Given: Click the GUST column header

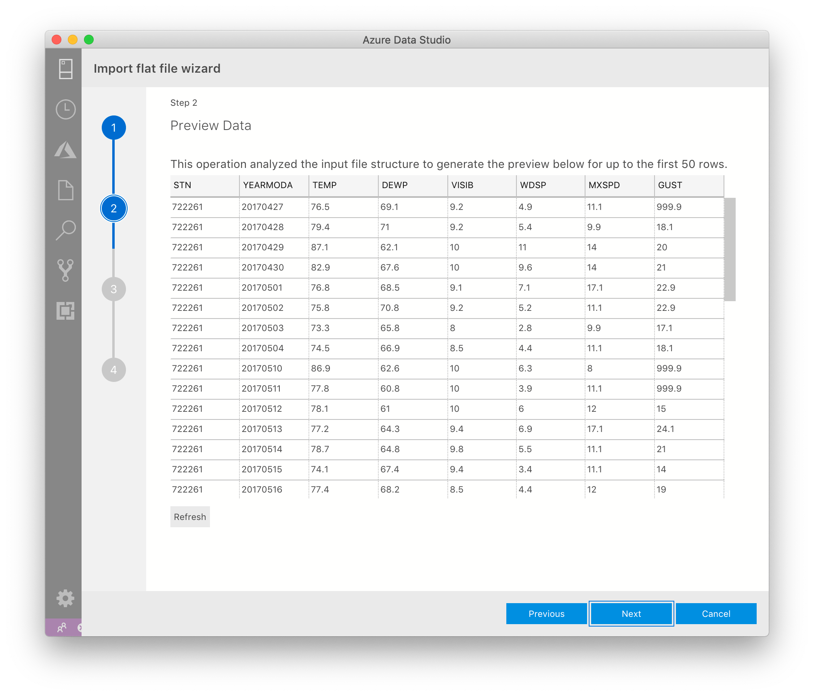Looking at the screenshot, I should pyautogui.click(x=670, y=185).
